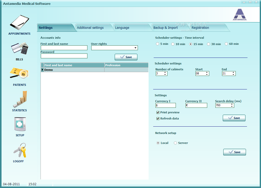Click the Profession column header
Image resolution: width=261 pixels, height=188 pixels.
[126, 65]
